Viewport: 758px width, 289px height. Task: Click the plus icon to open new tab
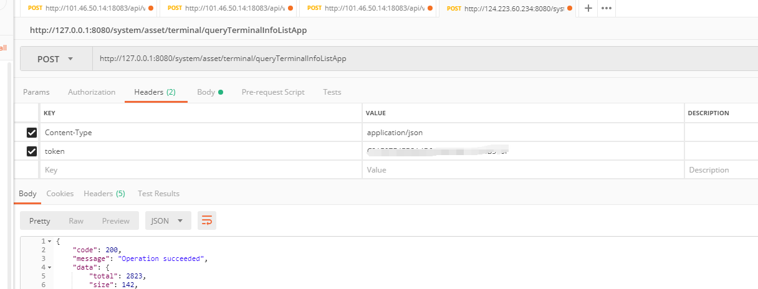(x=588, y=9)
